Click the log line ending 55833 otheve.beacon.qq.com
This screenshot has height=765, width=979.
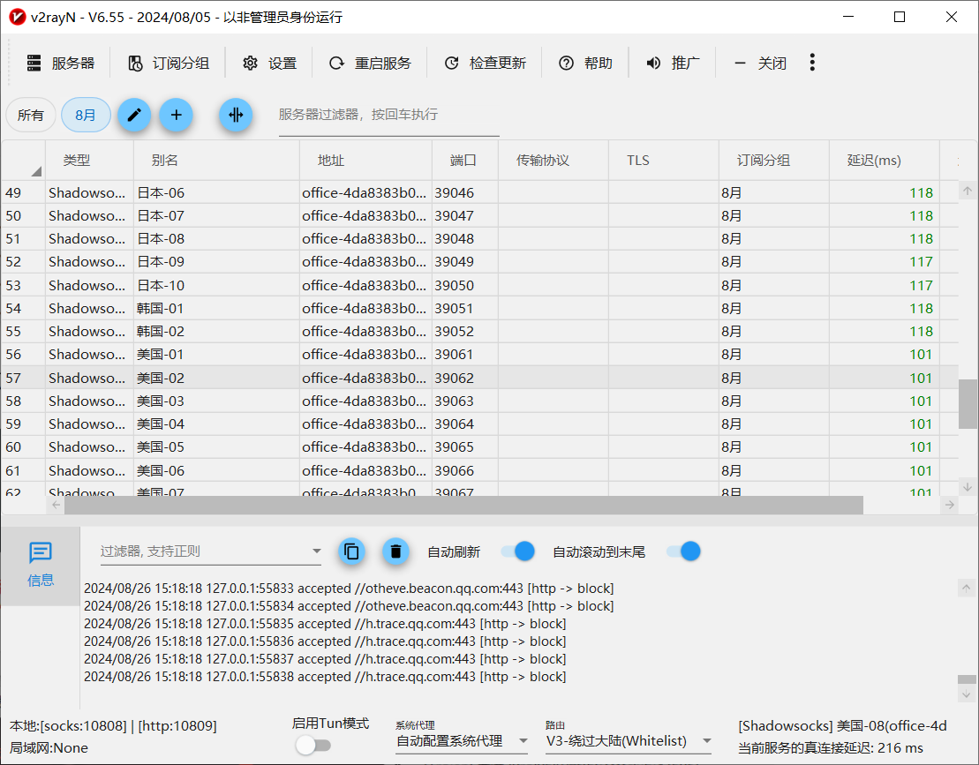[x=349, y=589]
